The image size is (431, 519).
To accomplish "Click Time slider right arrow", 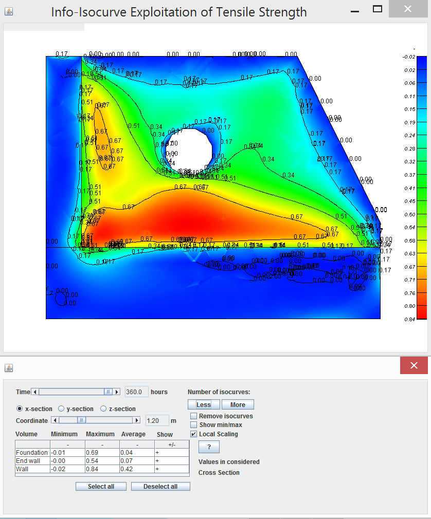I will point(116,392).
